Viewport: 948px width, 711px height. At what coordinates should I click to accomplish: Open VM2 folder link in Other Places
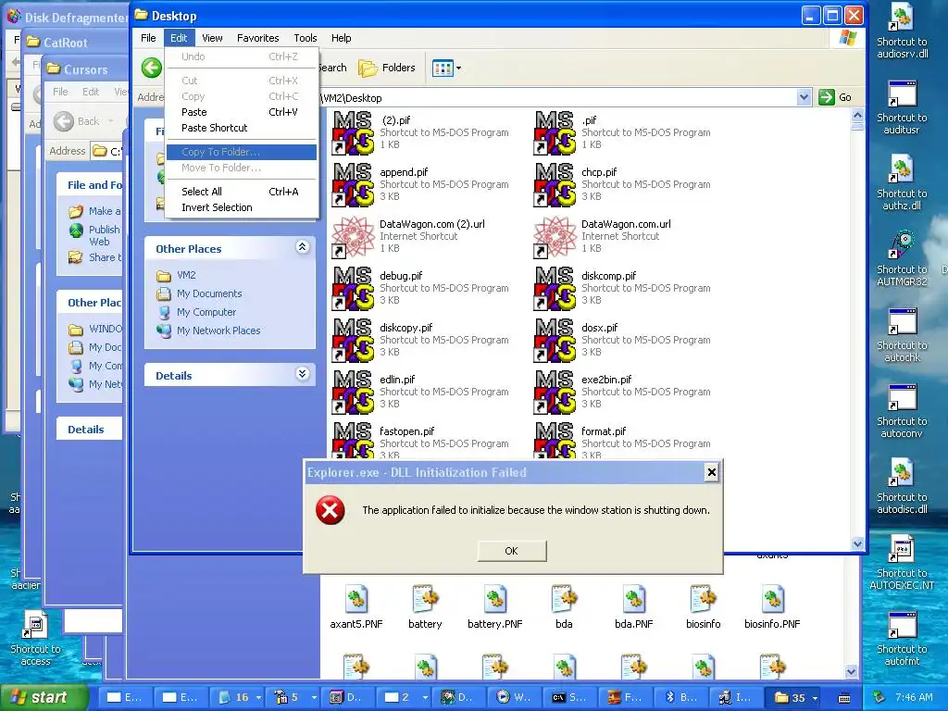click(x=186, y=275)
